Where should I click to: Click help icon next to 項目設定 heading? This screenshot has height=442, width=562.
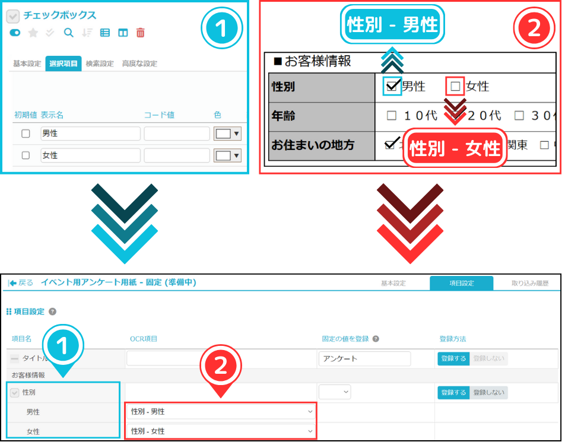[x=53, y=311]
